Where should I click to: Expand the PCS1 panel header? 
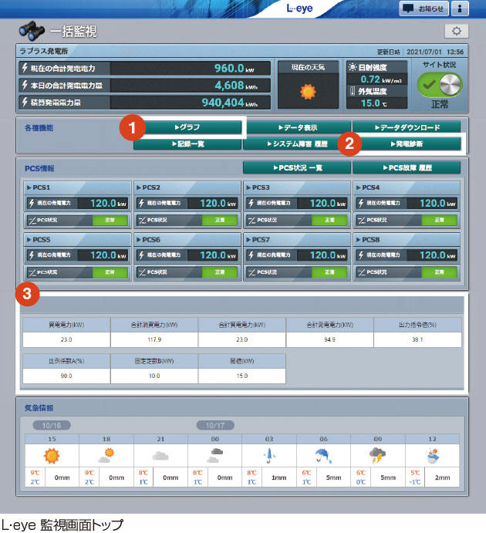click(77, 187)
